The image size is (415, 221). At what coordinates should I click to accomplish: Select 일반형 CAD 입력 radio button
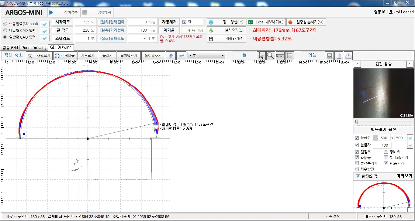point(5,37)
